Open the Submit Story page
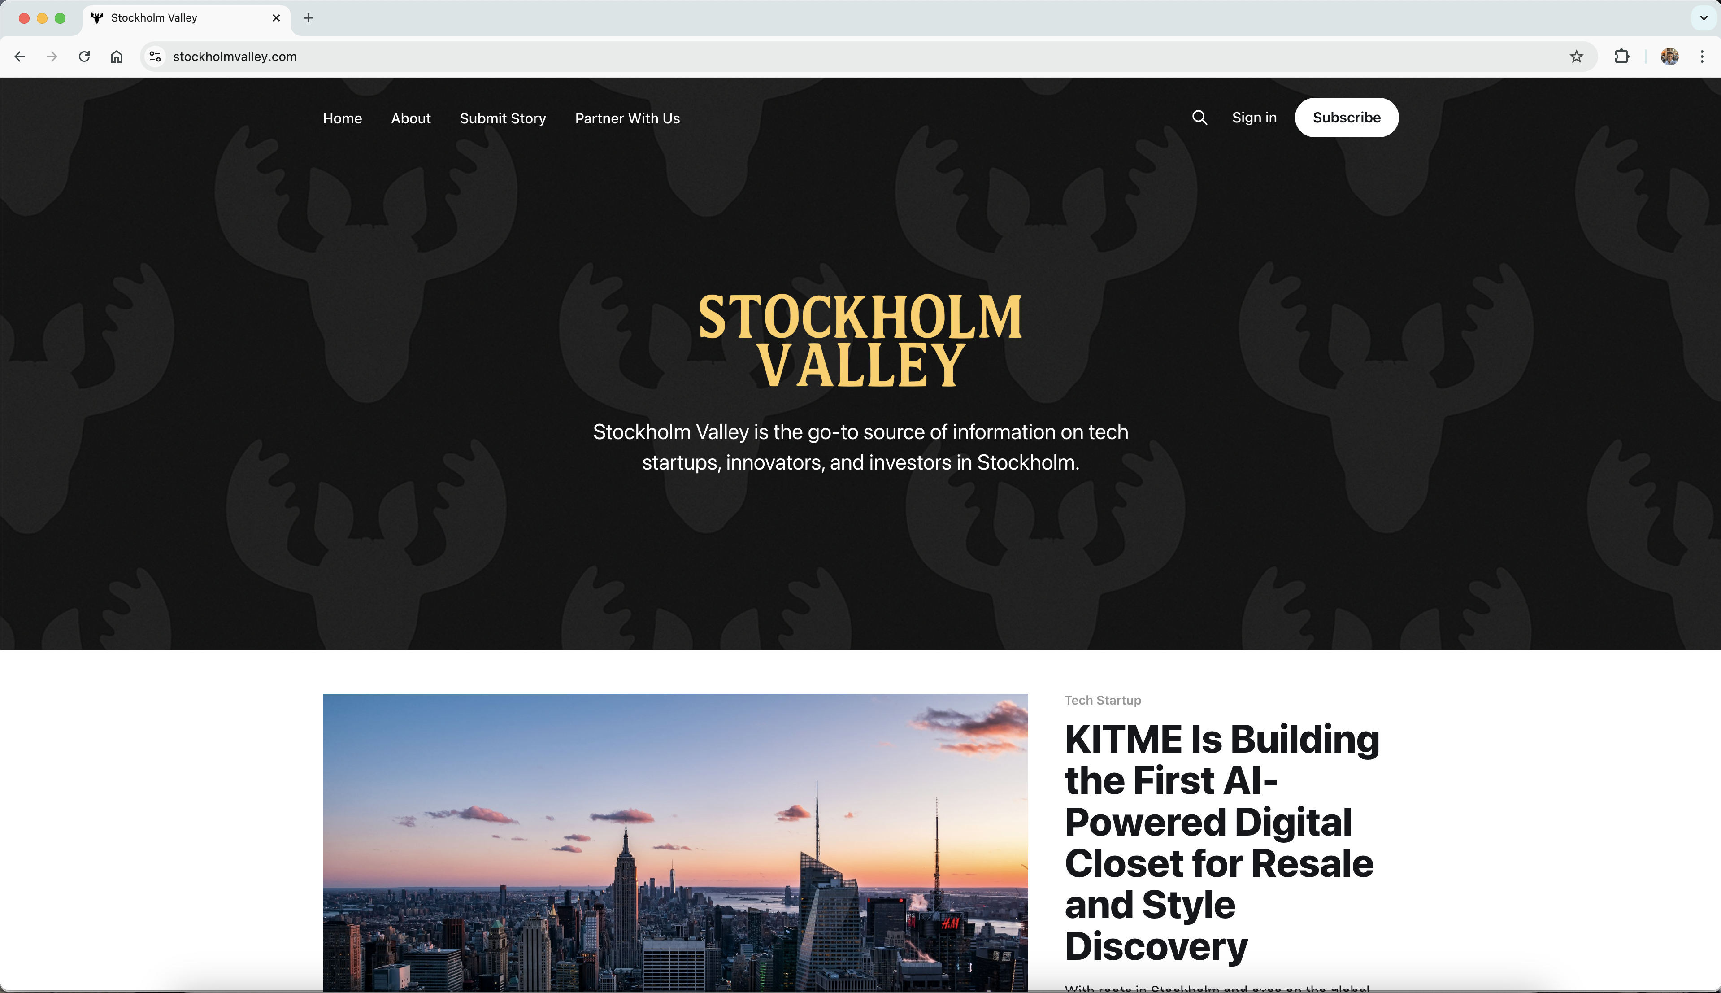1721x993 pixels. coord(503,119)
